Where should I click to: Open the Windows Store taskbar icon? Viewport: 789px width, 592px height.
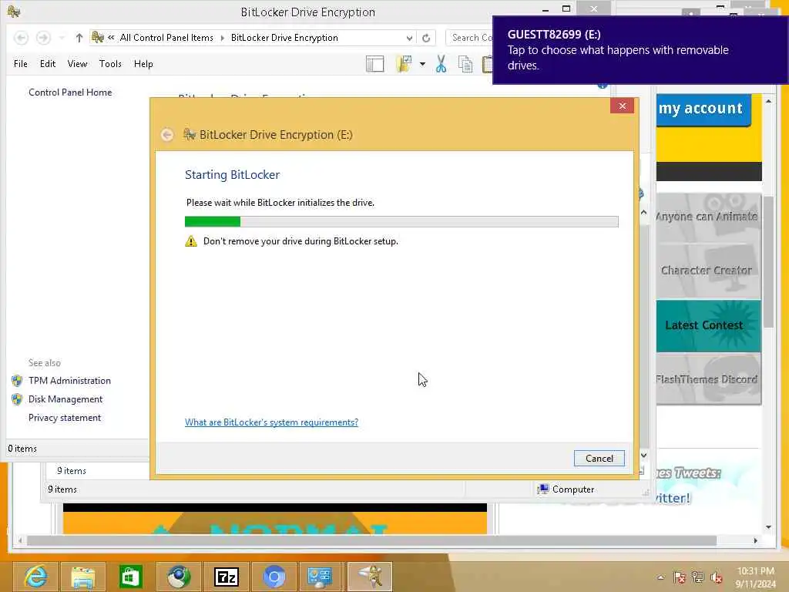point(130,577)
